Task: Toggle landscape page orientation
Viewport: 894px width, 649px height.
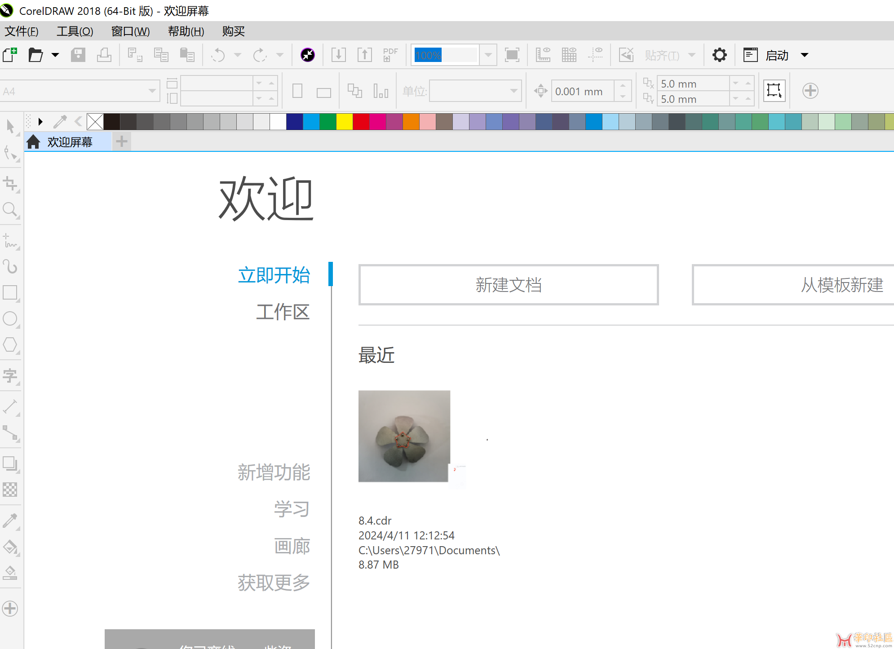Action: (x=323, y=93)
